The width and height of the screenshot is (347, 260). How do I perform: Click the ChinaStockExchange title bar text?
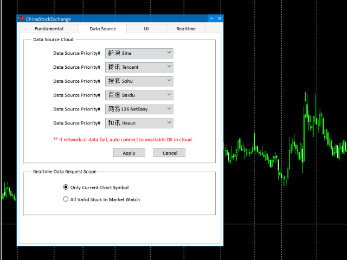point(48,19)
